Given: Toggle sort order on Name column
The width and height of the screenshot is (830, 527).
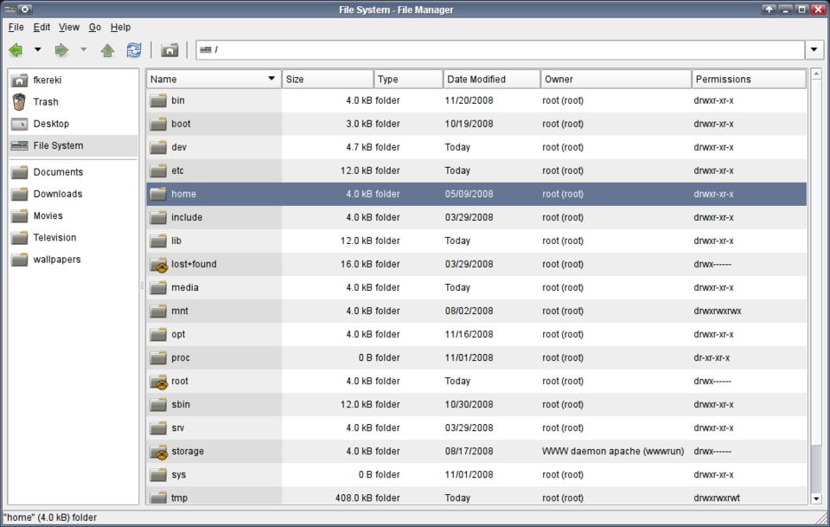Looking at the screenshot, I should click(213, 80).
